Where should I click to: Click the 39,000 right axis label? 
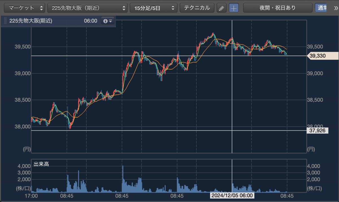(315, 73)
